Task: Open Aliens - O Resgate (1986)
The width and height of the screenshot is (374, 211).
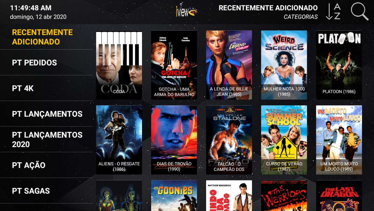Action: [119, 140]
